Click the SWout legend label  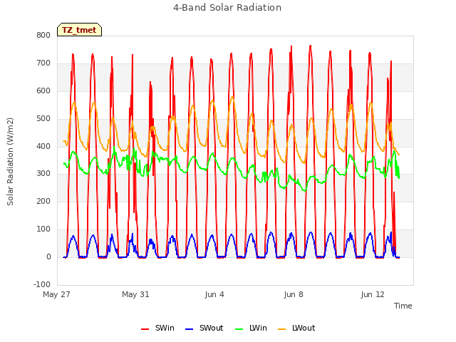coord(211,328)
